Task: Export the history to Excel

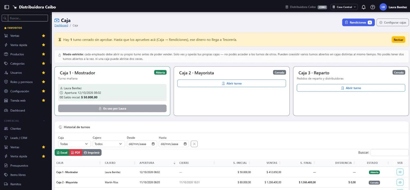Action: click(62, 152)
